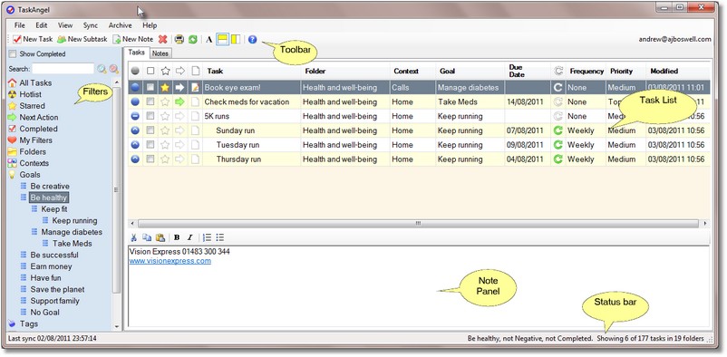Select the Keep fit goal

53,209
